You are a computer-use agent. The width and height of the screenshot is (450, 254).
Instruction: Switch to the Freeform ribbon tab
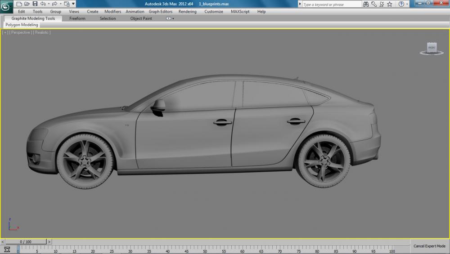click(x=77, y=18)
